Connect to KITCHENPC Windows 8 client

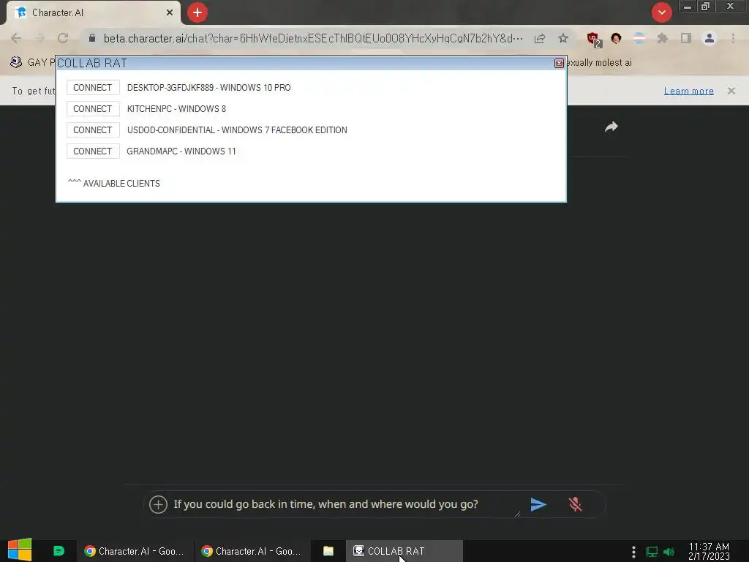(93, 108)
